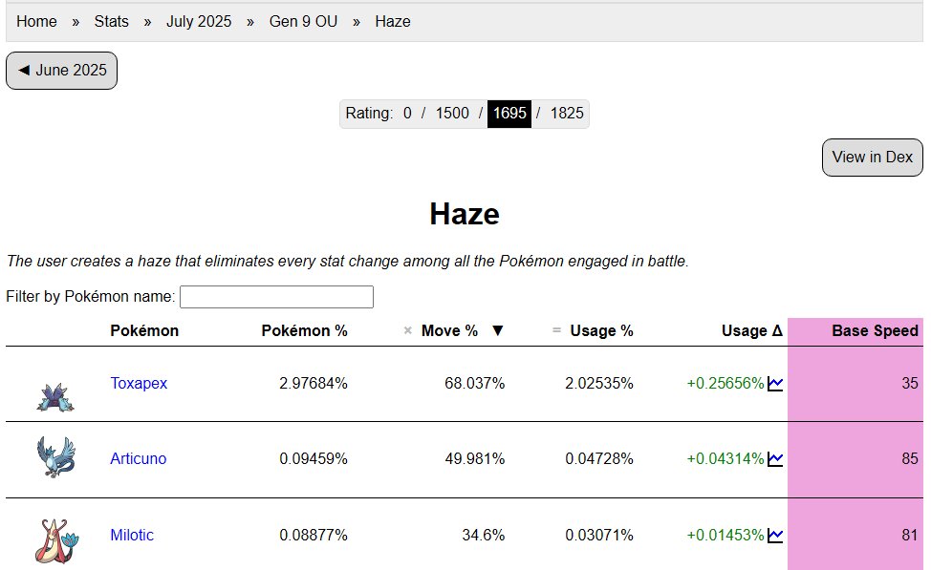Sort by the Usage % column header
The image size is (931, 570).
[601, 331]
